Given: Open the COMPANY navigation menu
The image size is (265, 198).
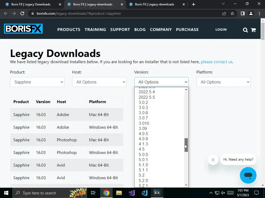Looking at the screenshot, I should (161, 29).
